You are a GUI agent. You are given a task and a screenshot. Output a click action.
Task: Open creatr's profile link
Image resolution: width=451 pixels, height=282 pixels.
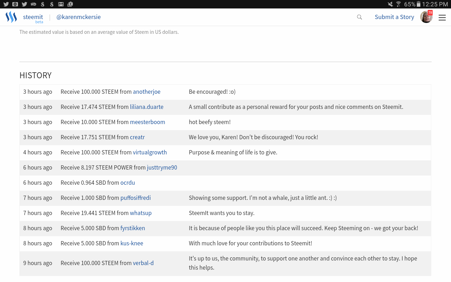[137, 137]
